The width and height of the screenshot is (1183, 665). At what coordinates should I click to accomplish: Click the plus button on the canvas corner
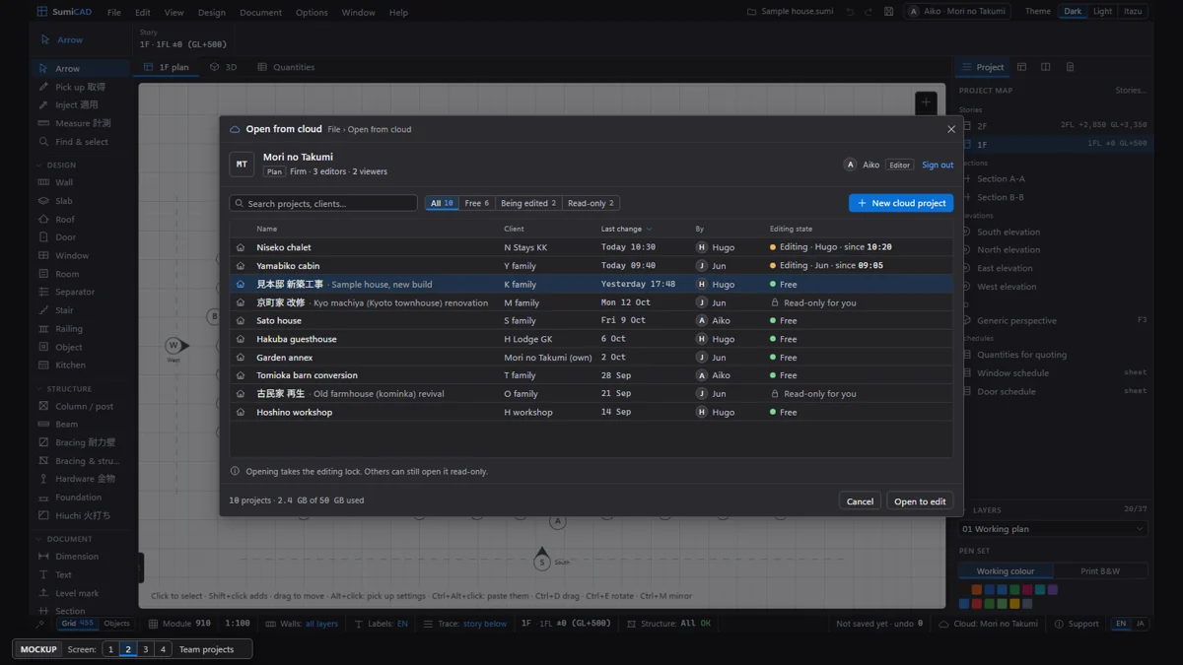[926, 102]
